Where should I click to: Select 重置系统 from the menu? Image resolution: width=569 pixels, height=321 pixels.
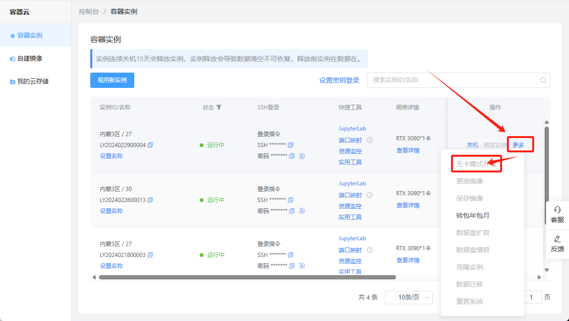(470, 301)
